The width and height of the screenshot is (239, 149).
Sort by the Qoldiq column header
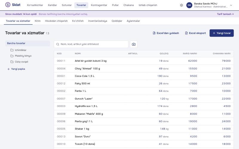pyautogui.click(x=164, y=54)
